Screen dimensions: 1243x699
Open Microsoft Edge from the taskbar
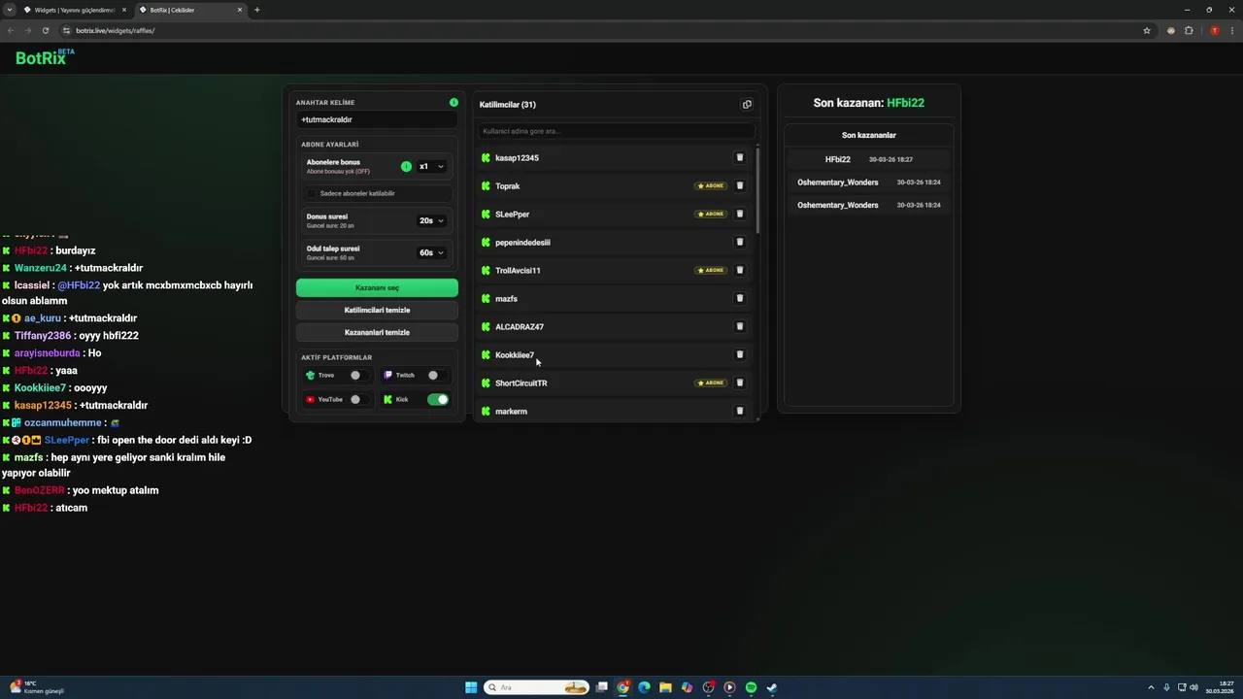[x=644, y=687]
